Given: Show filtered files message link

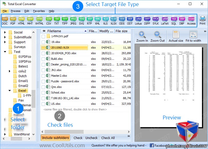Looking at the screenshot, I should click(75, 109).
